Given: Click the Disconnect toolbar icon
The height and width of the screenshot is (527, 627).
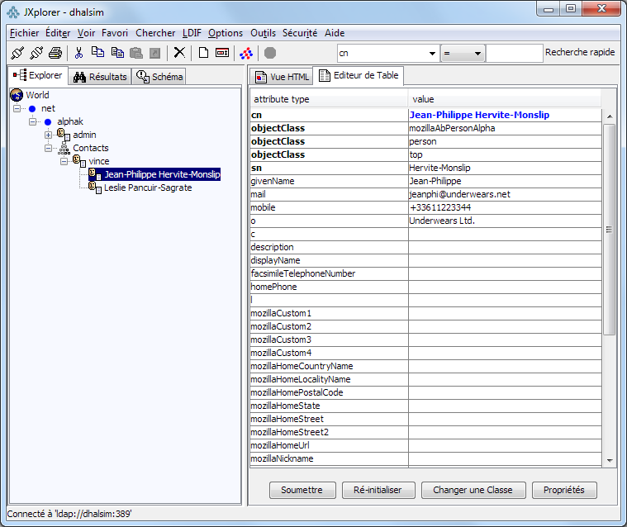Looking at the screenshot, I should (x=36, y=53).
